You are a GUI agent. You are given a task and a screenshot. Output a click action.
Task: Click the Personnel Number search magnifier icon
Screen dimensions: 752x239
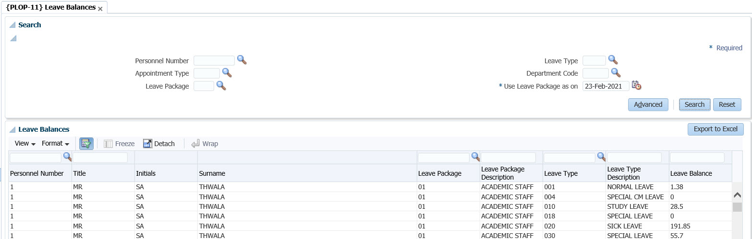tap(242, 60)
